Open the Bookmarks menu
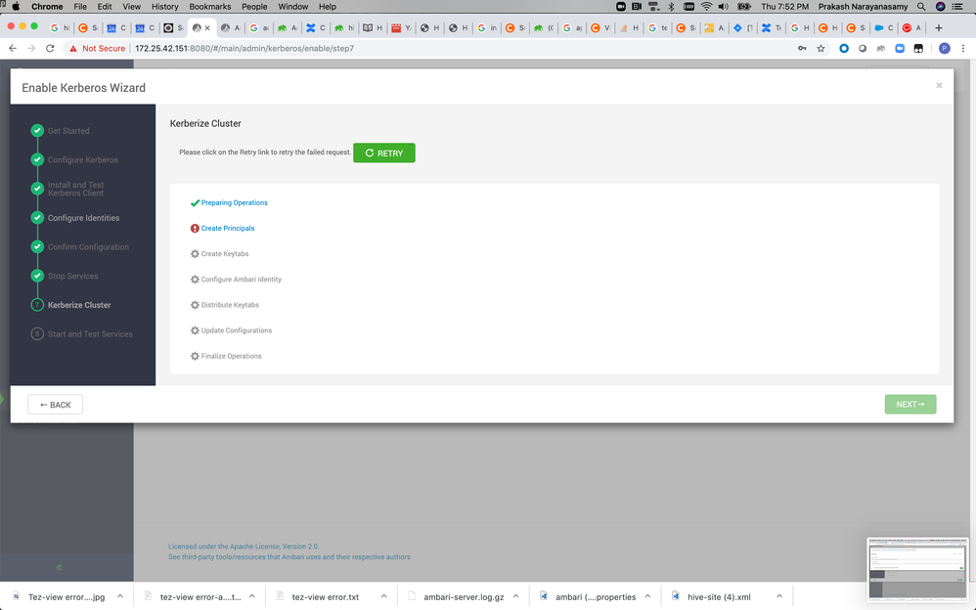The width and height of the screenshot is (976, 610). [x=209, y=7]
